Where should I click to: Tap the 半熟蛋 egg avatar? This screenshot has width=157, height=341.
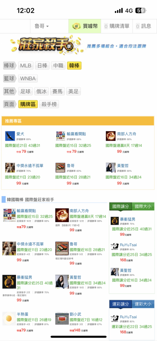[x=9, y=318]
